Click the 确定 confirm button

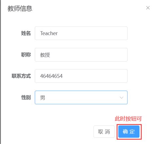[x=129, y=132]
